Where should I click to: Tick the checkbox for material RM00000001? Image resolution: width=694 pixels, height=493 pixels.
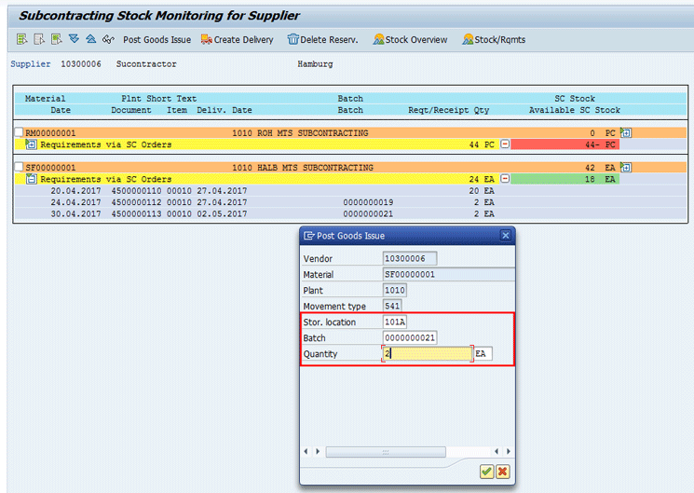click(19, 133)
